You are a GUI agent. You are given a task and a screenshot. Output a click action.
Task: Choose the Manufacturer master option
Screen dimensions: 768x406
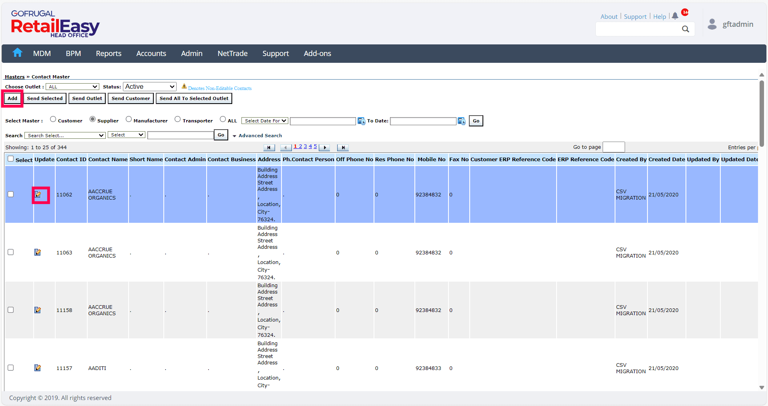click(129, 119)
